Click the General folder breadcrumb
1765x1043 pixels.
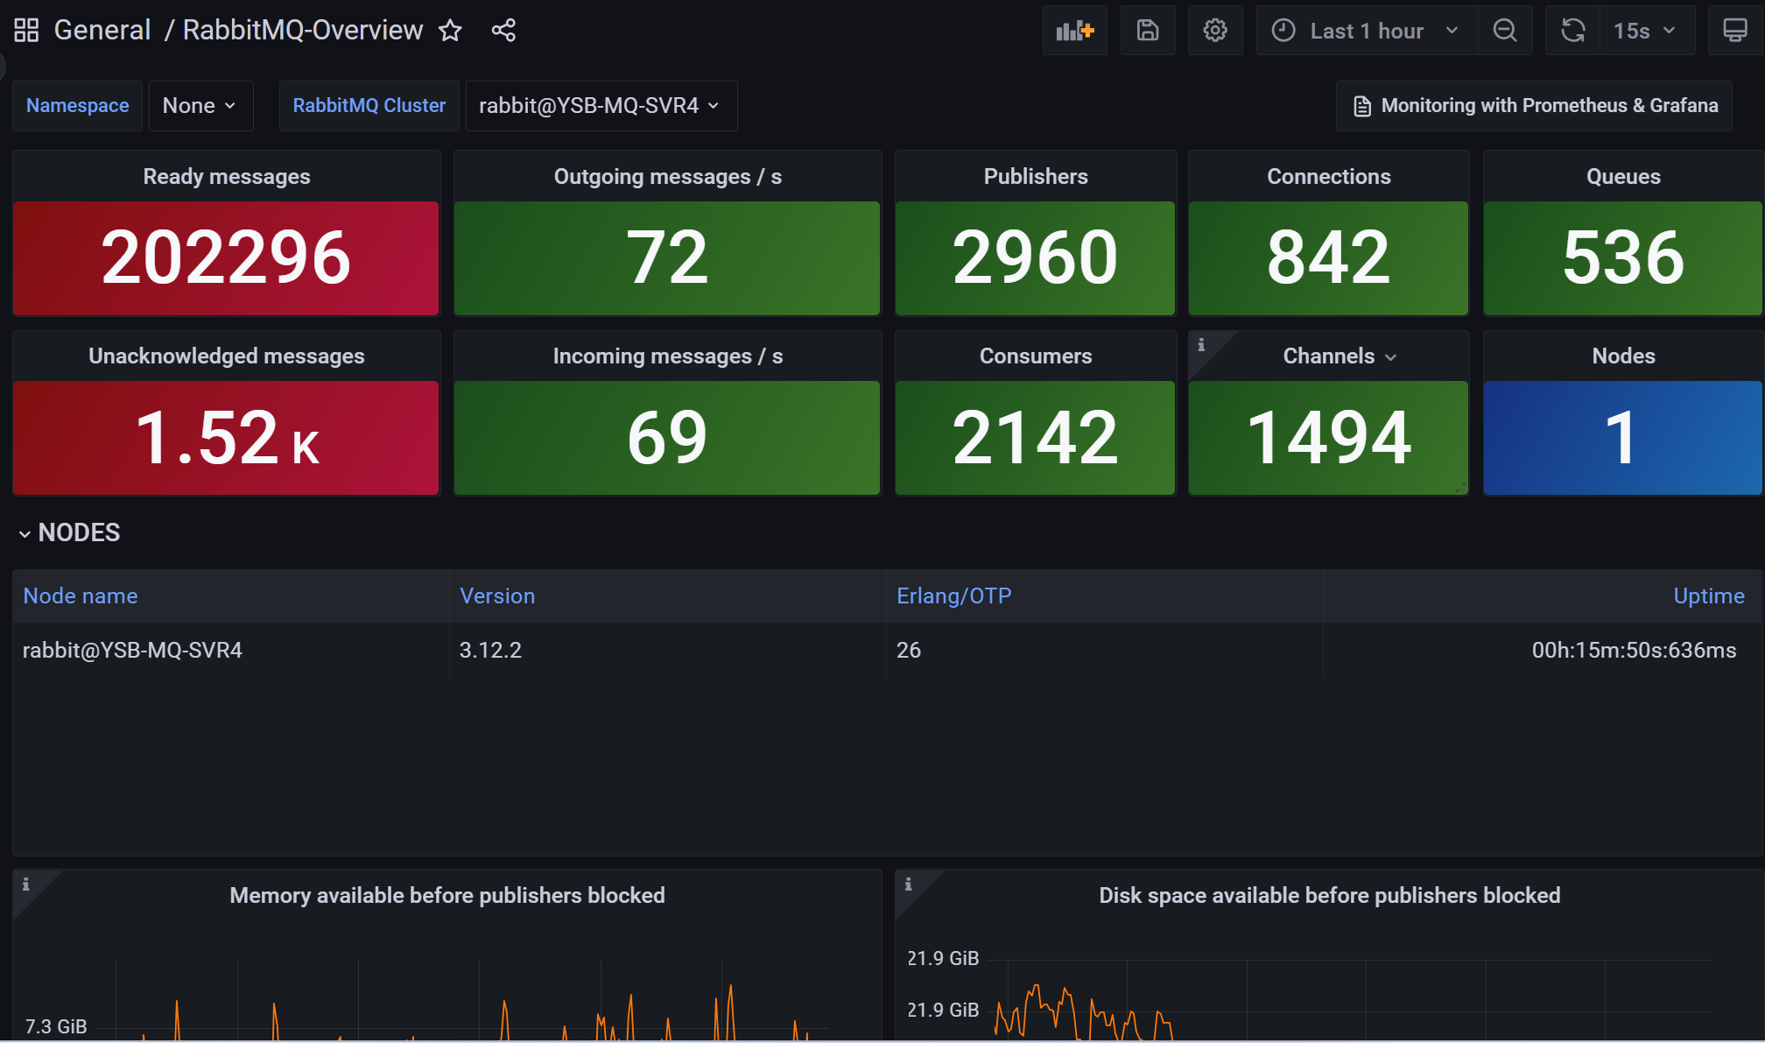point(102,31)
